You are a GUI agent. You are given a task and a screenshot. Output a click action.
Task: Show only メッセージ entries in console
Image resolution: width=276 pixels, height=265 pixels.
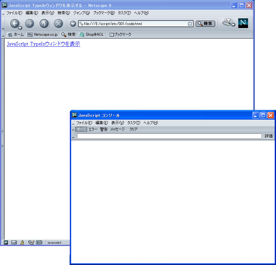click(118, 129)
